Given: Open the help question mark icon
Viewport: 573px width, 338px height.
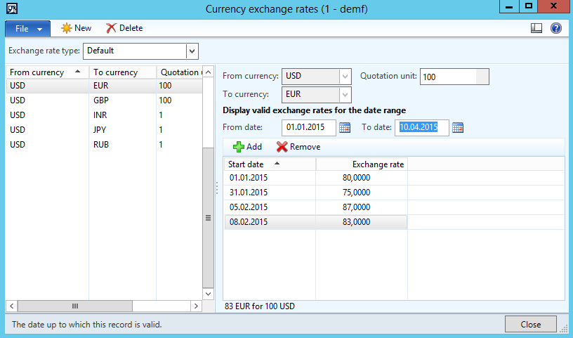Looking at the screenshot, I should pos(556,28).
